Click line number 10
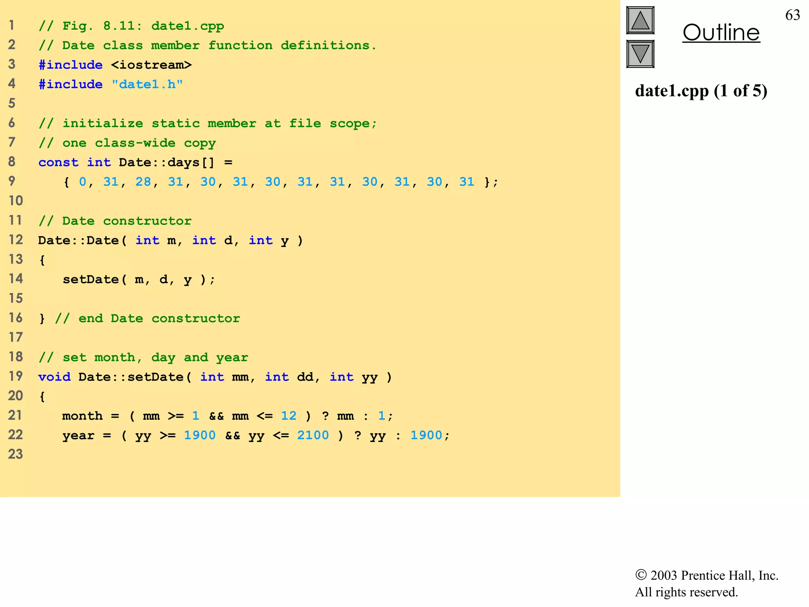This screenshot has width=809, height=607. pos(16,201)
